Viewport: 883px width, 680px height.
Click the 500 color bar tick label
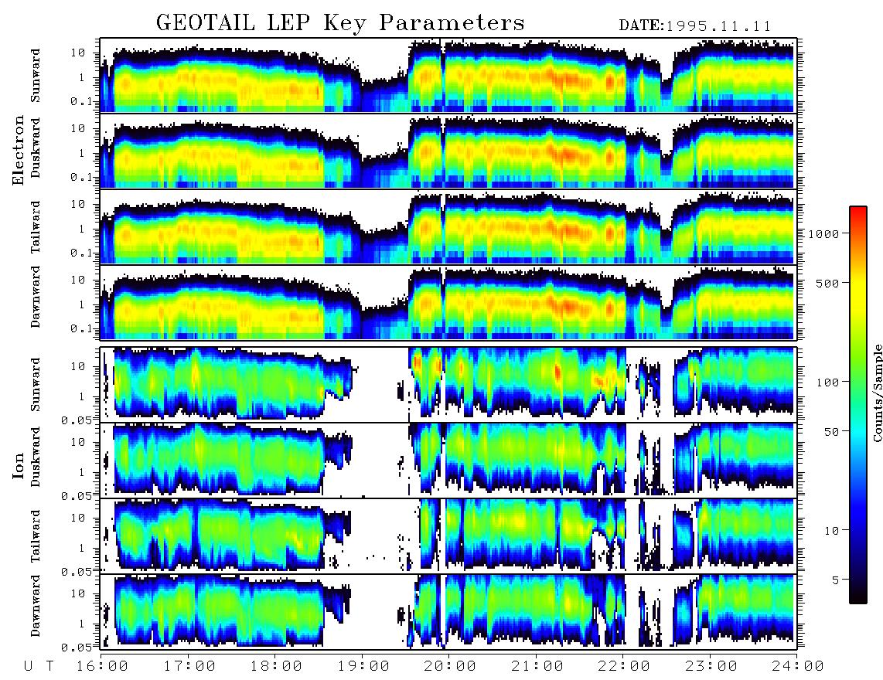828,283
